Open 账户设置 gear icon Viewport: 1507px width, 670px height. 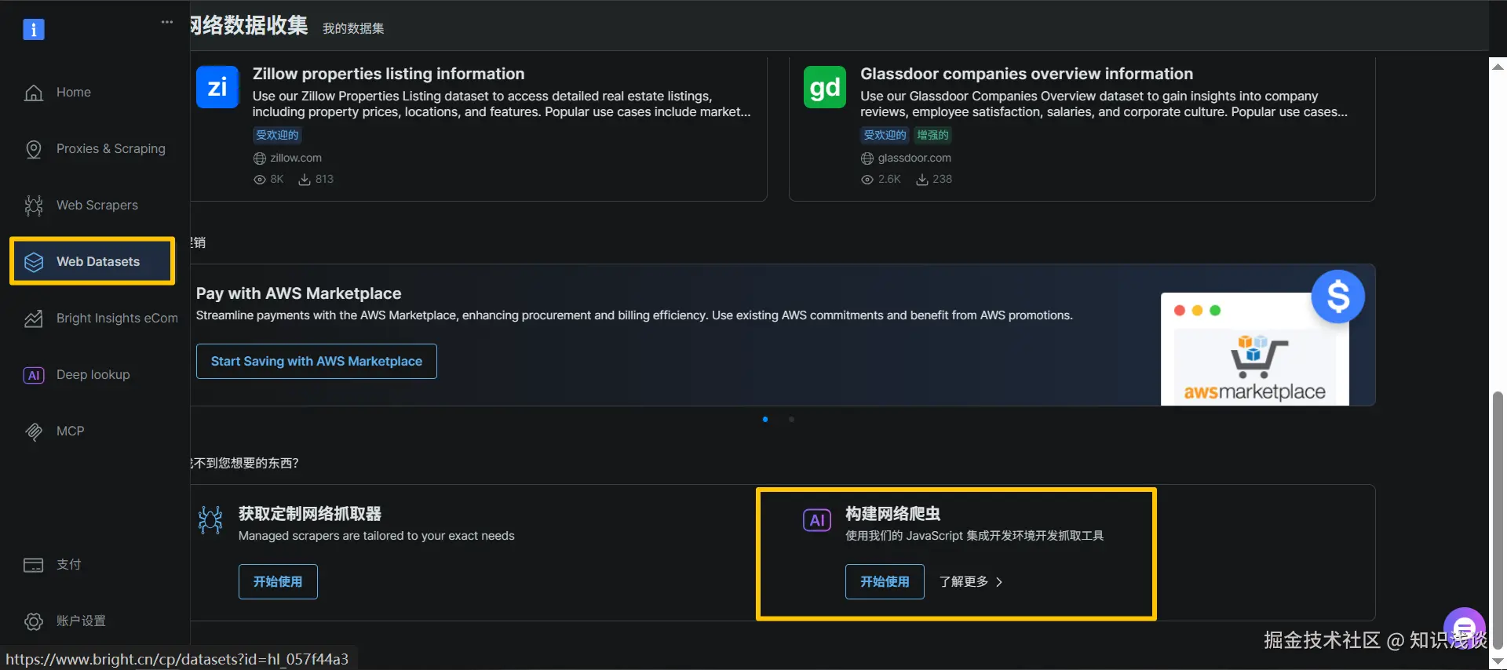pyautogui.click(x=34, y=621)
